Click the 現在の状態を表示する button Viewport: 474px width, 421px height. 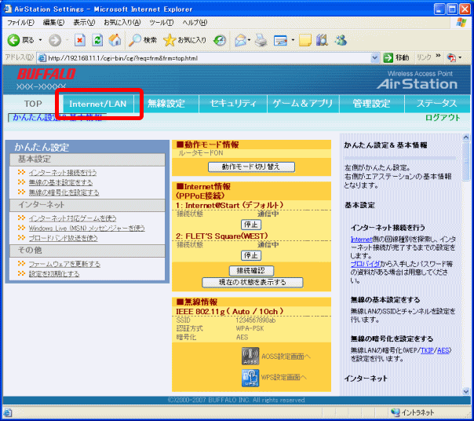[x=250, y=282]
